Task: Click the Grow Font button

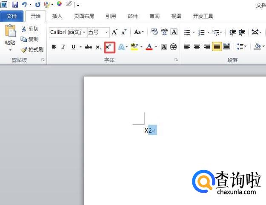Action: coord(114,32)
